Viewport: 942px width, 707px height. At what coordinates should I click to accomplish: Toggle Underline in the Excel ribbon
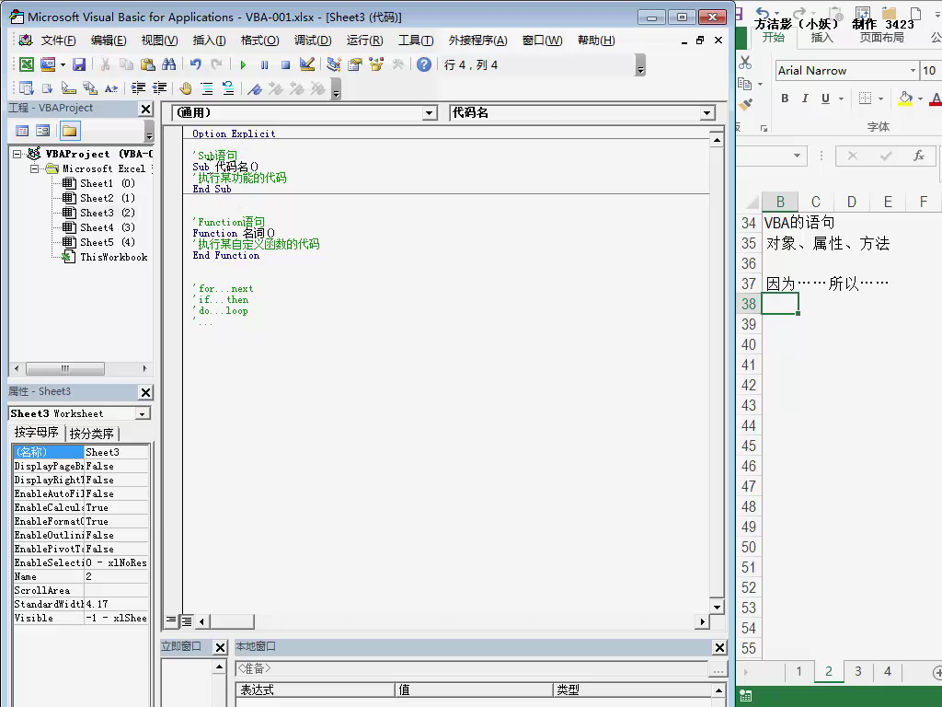point(825,98)
